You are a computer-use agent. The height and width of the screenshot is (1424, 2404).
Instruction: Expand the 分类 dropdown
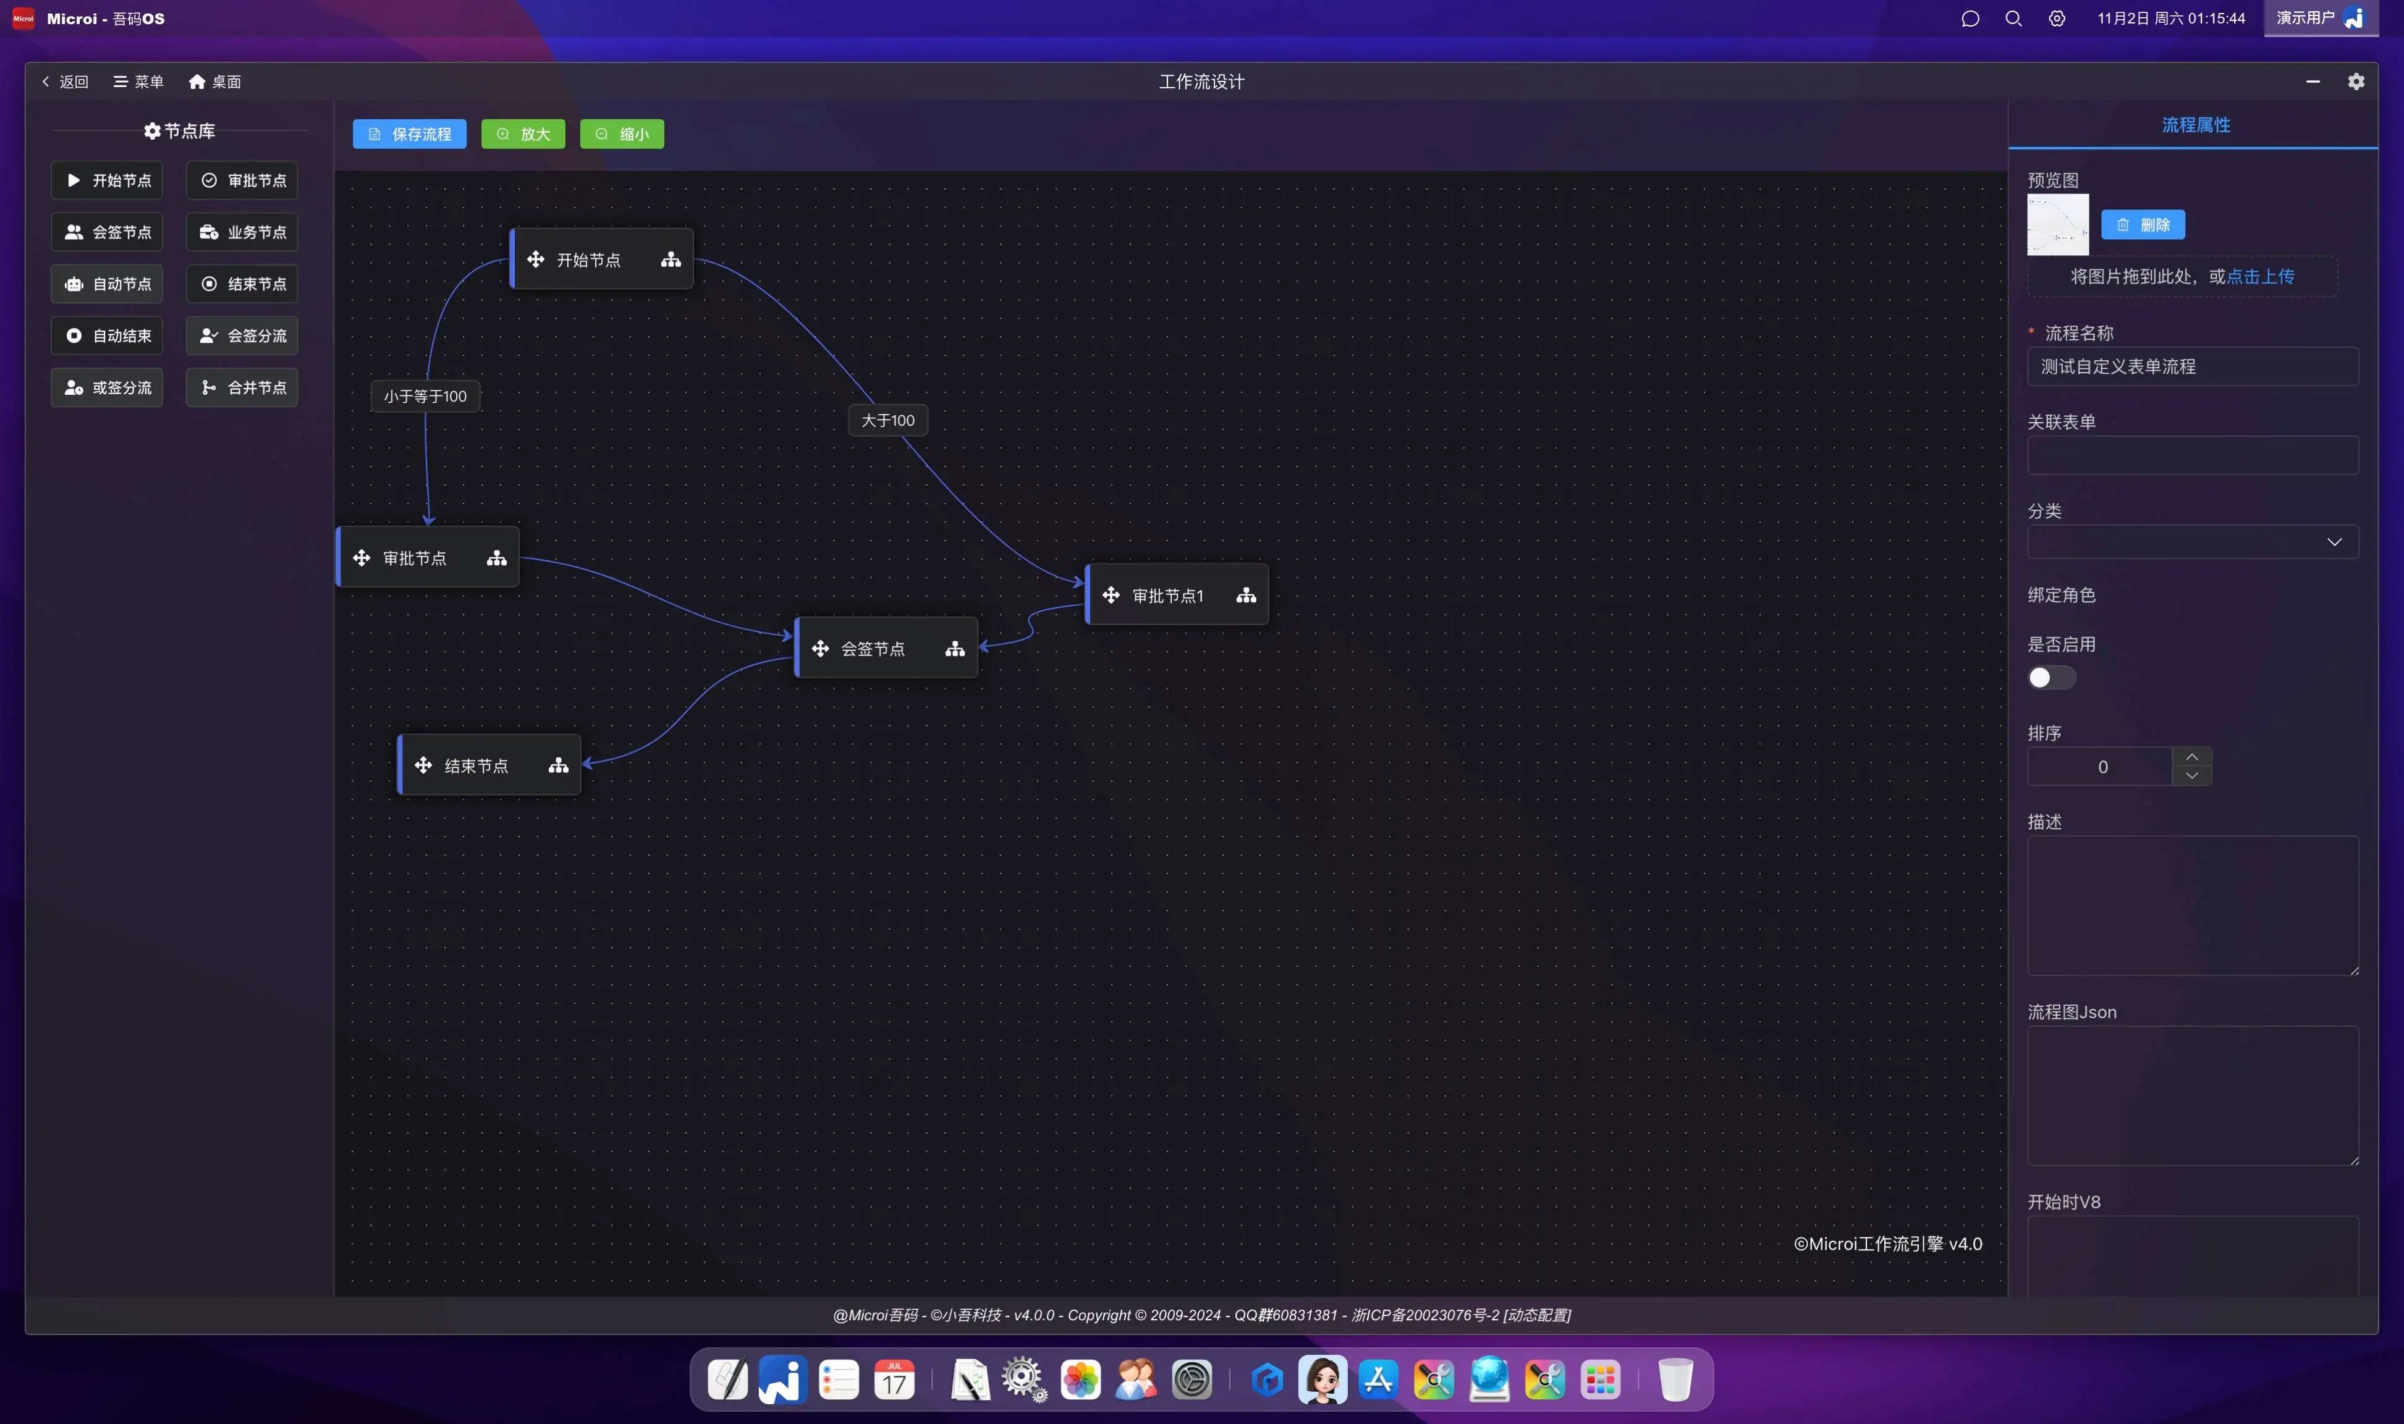(2192, 542)
